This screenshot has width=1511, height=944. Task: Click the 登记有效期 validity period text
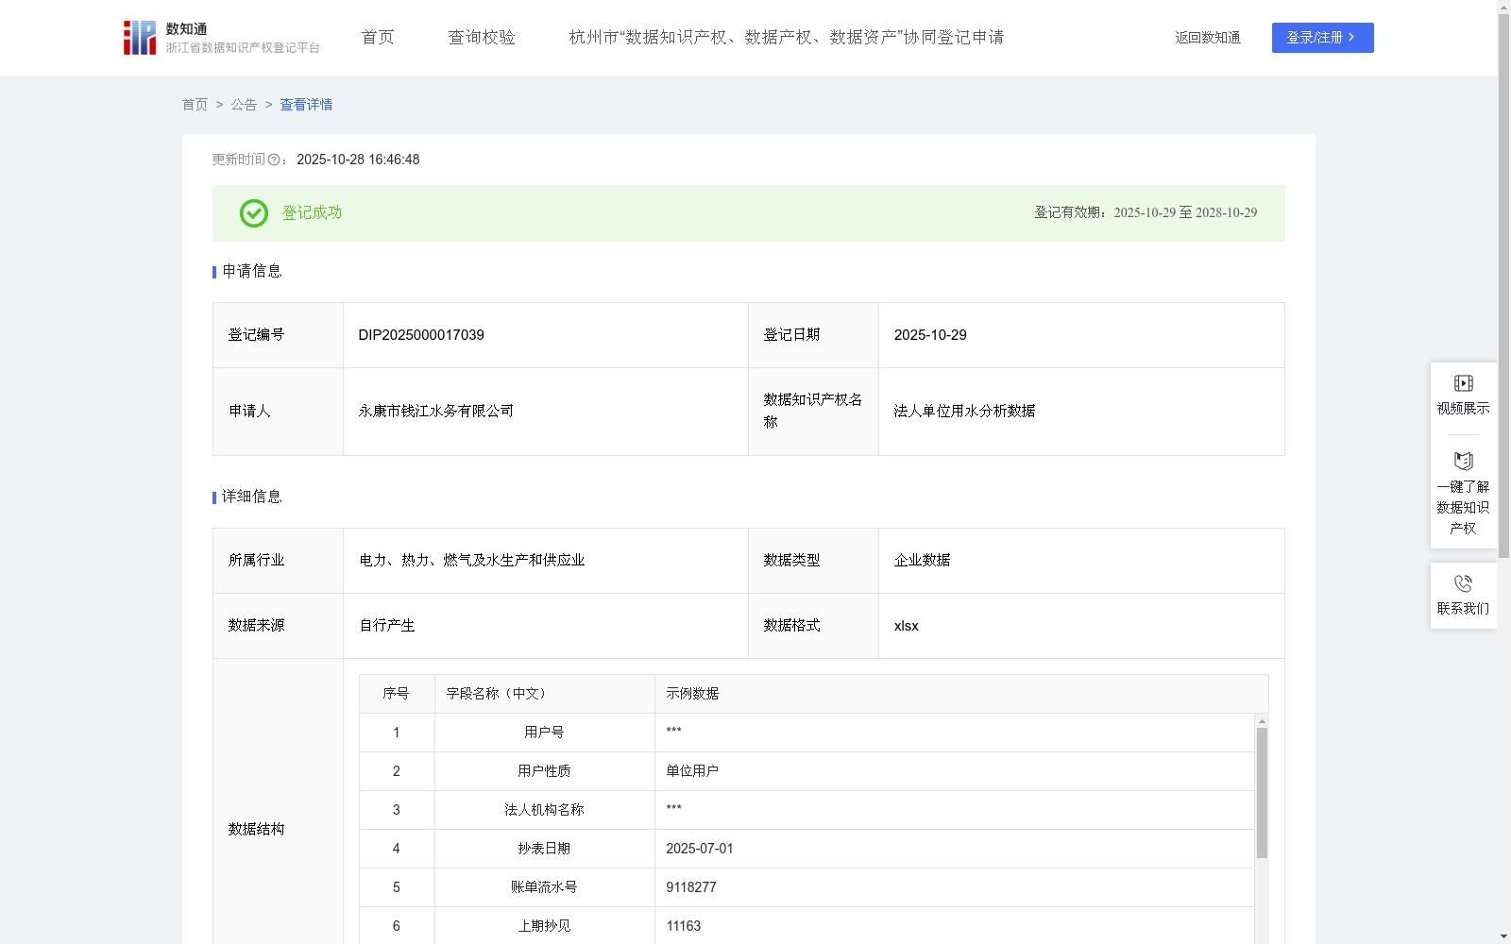[1146, 213]
